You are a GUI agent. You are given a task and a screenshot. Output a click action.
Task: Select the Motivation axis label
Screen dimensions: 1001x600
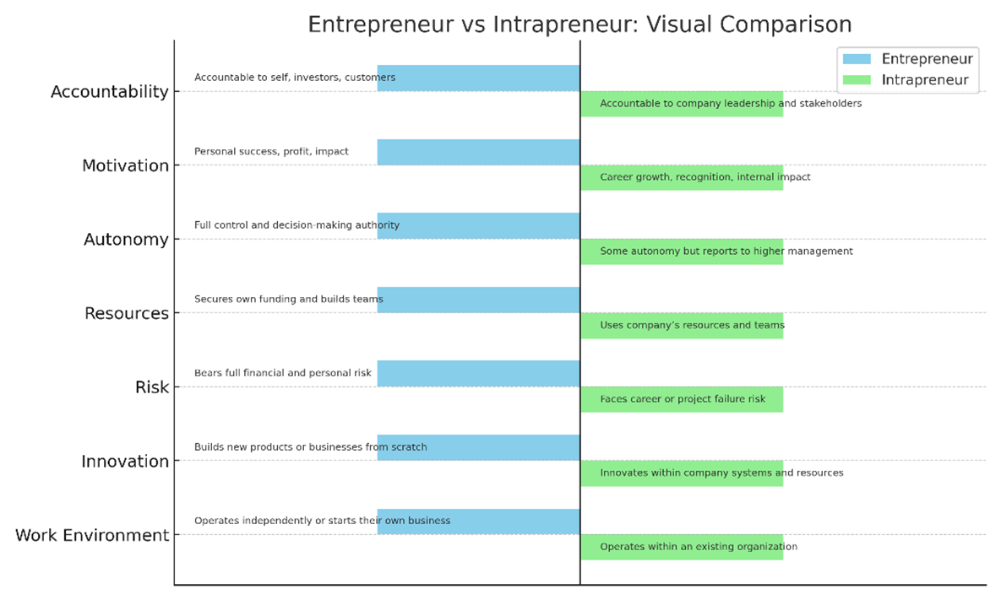pyautogui.click(x=125, y=166)
